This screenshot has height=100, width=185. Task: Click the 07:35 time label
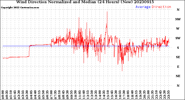[x=55, y=95]
